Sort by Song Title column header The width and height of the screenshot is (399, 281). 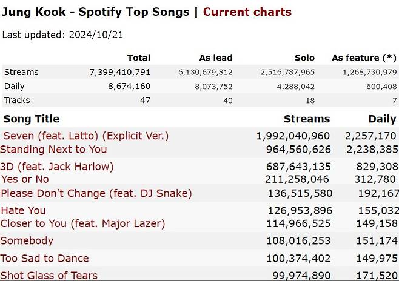[32, 119]
